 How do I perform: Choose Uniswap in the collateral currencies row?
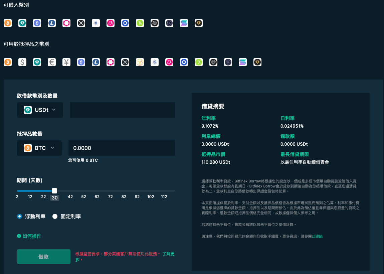pos(169,62)
